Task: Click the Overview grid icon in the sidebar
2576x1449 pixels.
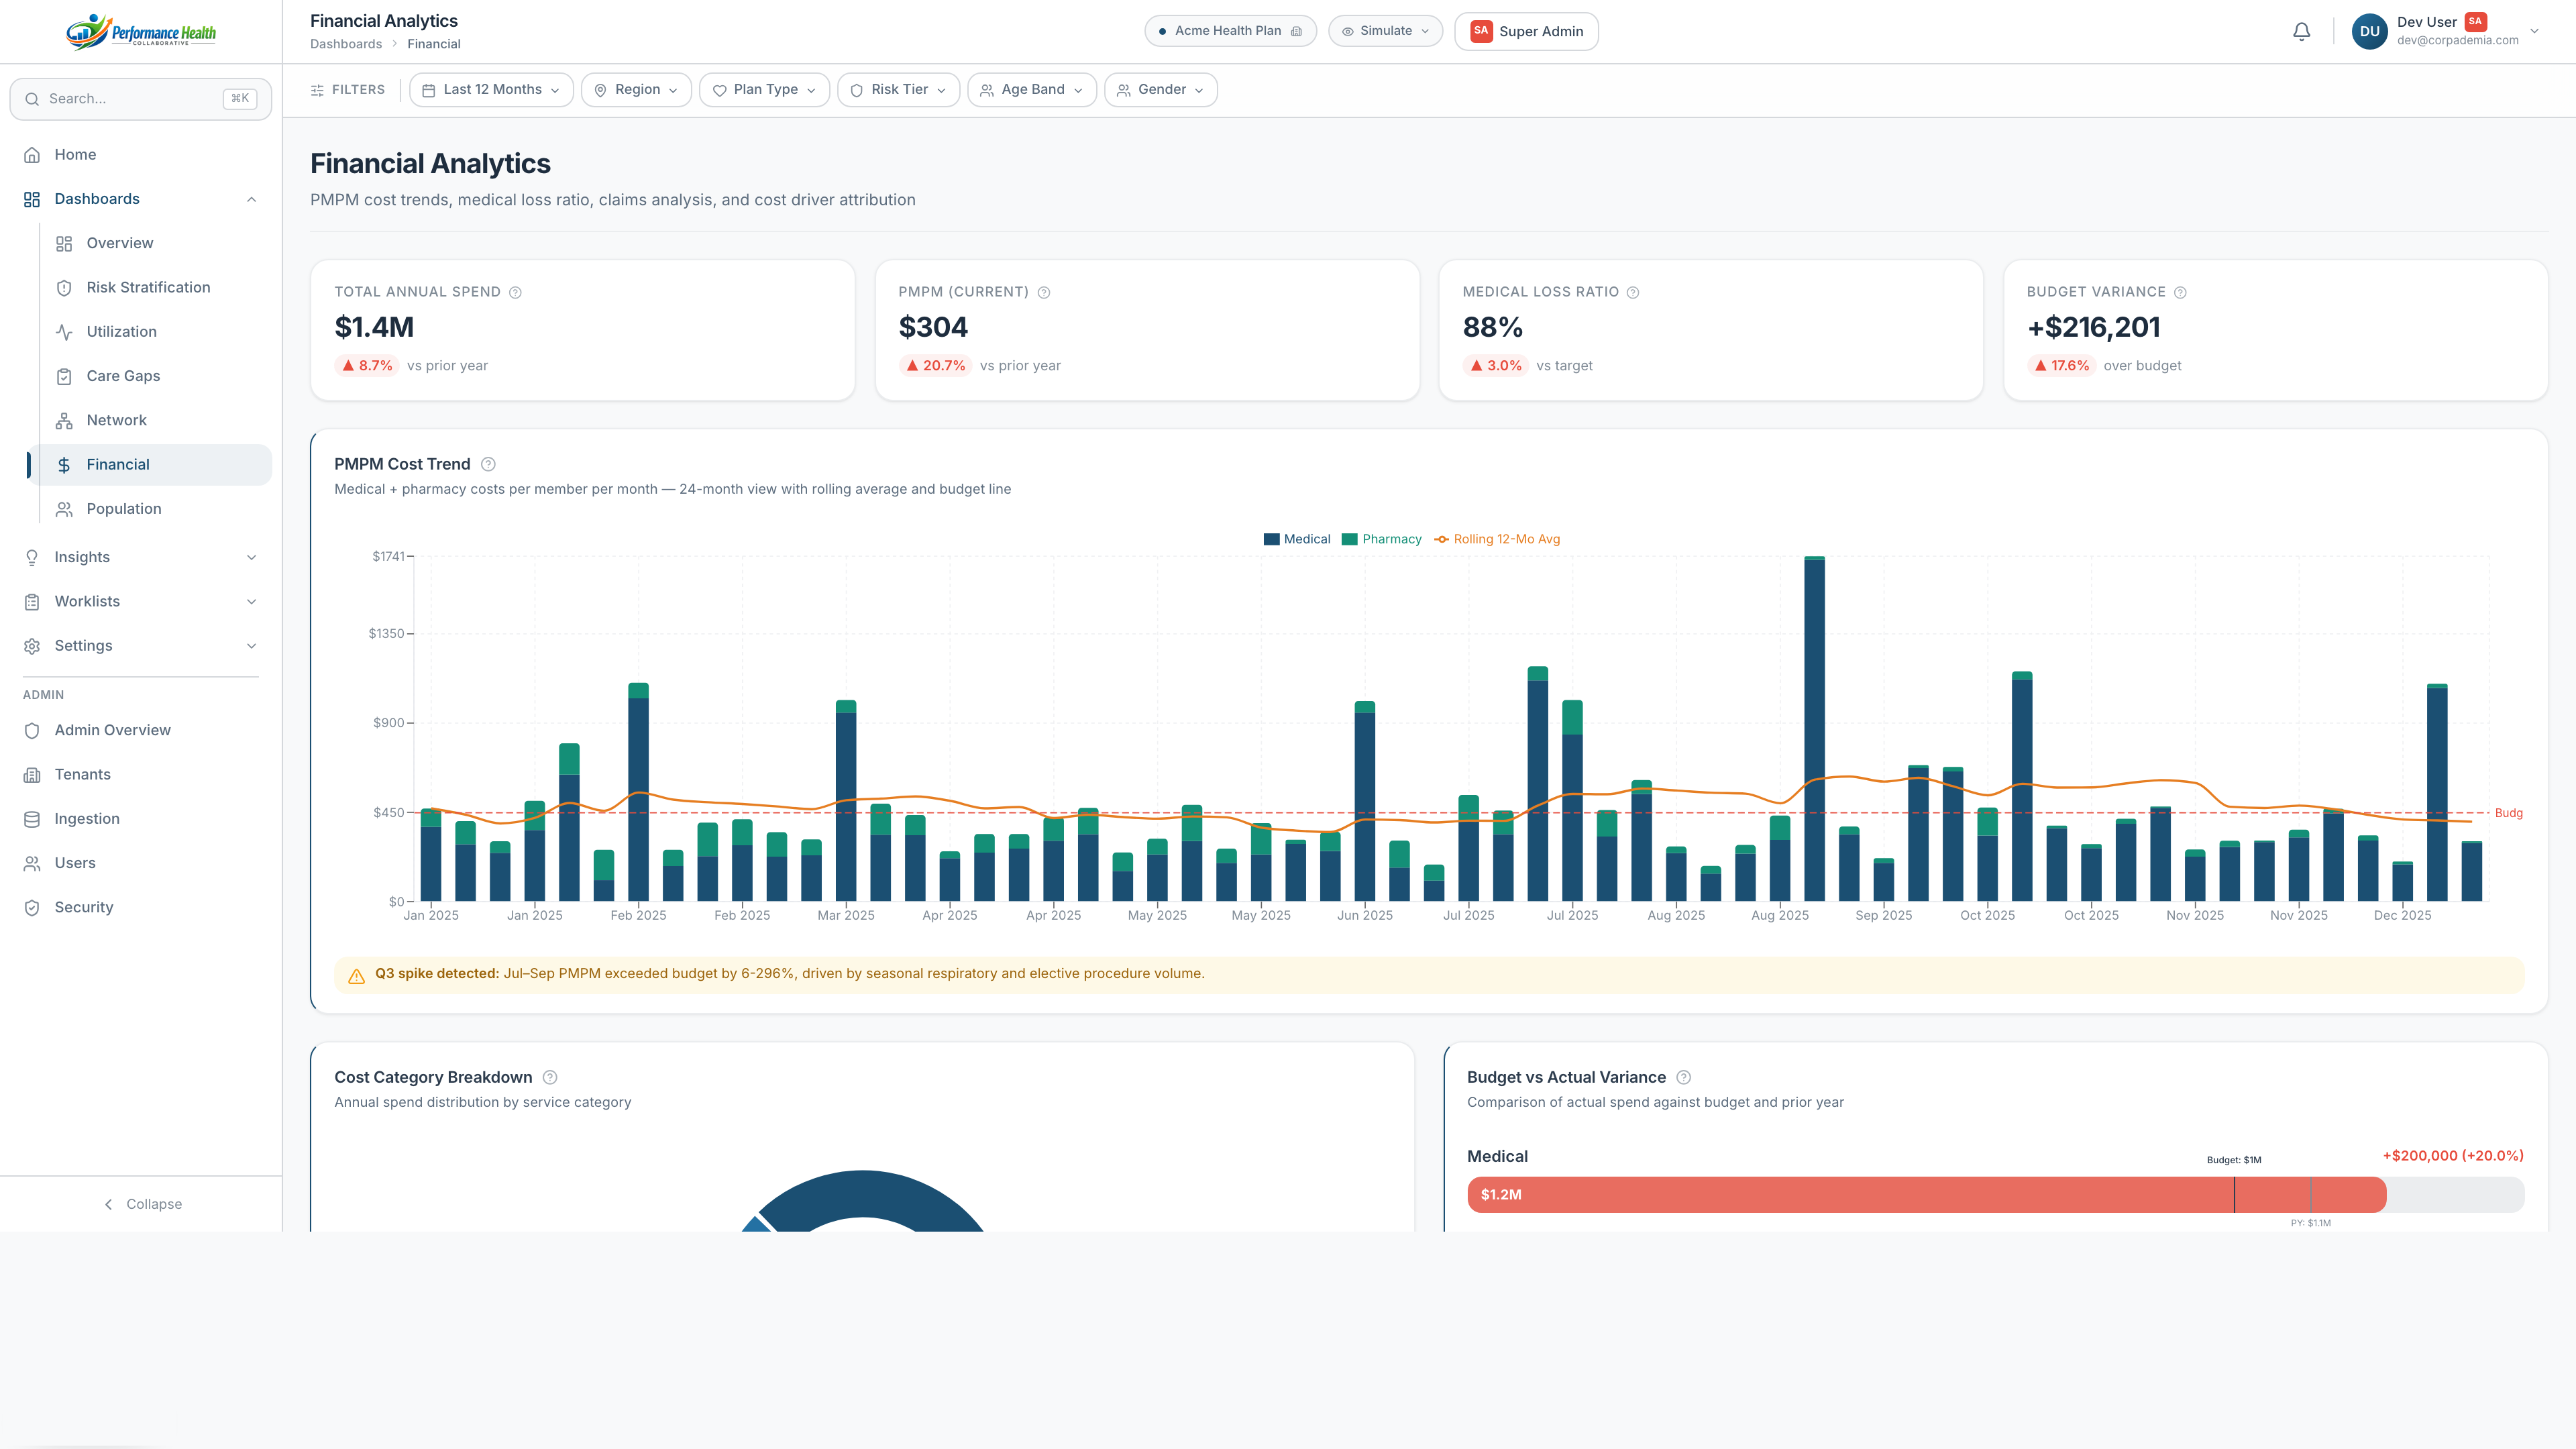Action: (64, 244)
